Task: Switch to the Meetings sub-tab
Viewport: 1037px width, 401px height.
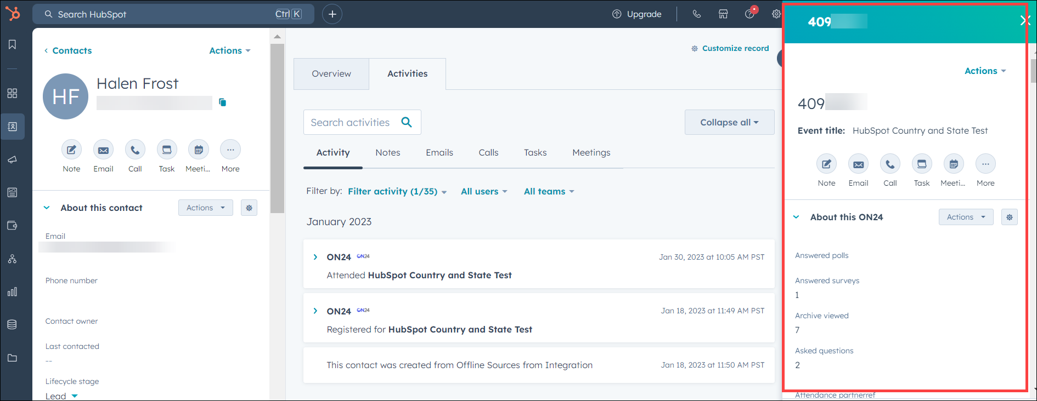Action: point(591,153)
